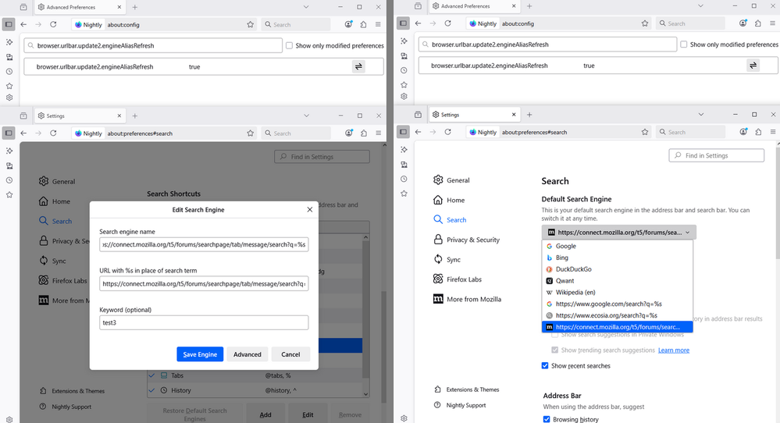Click the Save Engine button
The height and width of the screenshot is (423, 780).
click(x=200, y=354)
